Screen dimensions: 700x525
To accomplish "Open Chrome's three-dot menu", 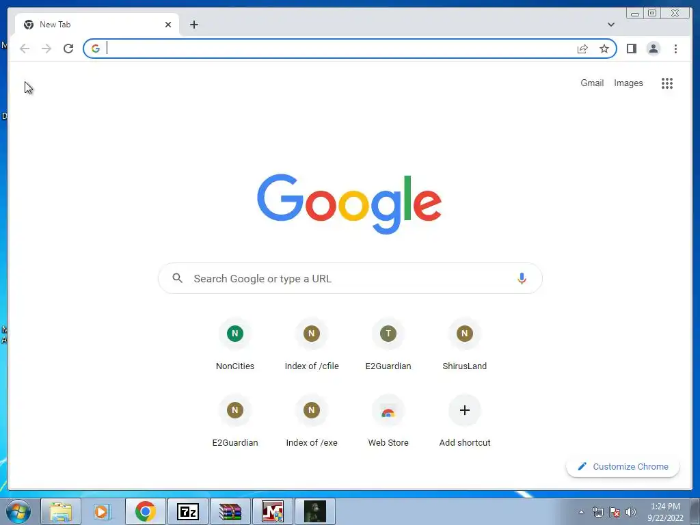I will tap(675, 49).
